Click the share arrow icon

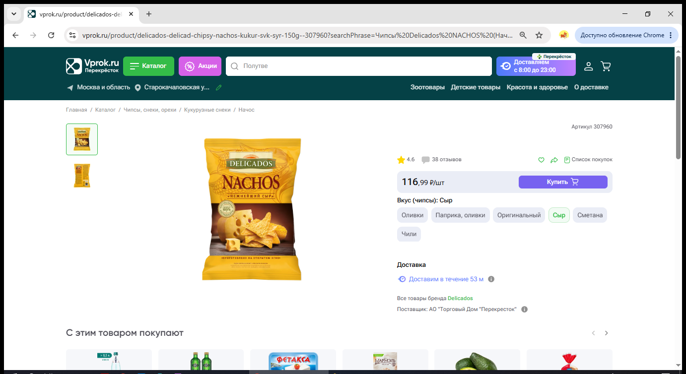tap(554, 160)
